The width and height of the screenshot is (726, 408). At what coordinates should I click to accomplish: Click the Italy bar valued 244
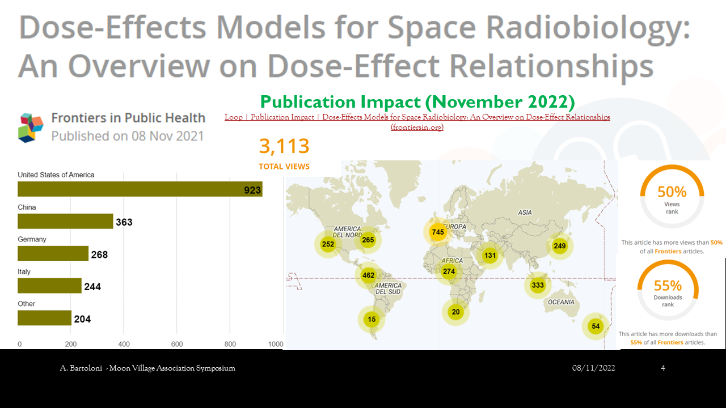coord(49,286)
